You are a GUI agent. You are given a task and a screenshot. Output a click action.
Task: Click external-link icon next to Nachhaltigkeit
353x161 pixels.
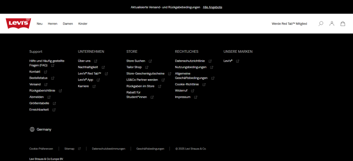point(103,67)
